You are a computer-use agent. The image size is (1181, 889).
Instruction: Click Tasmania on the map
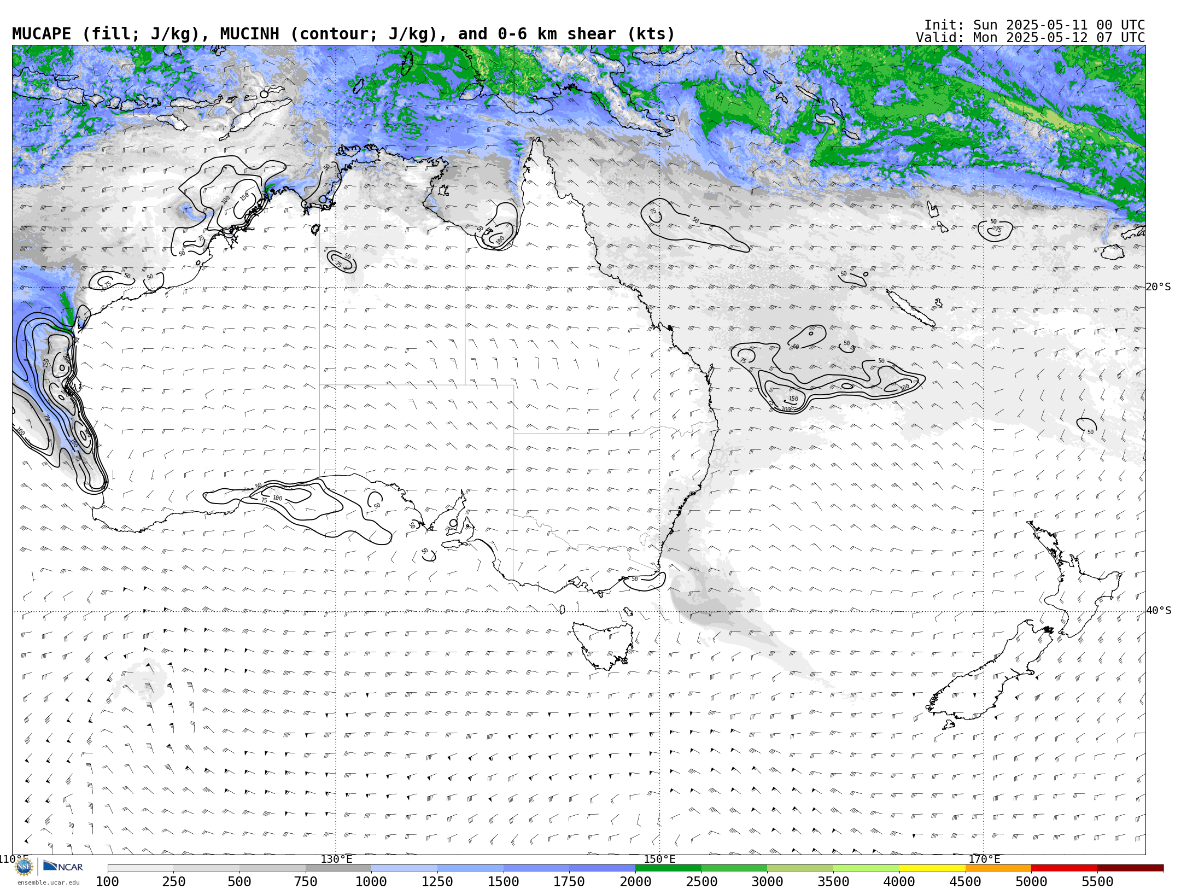[603, 645]
